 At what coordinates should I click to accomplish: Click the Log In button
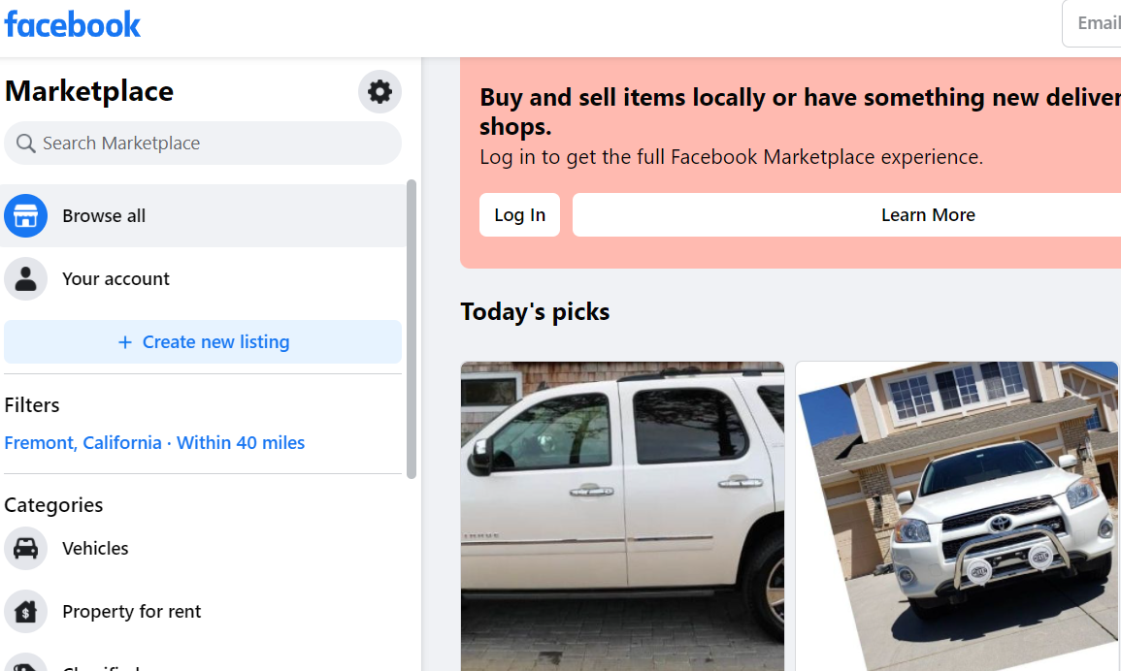tap(519, 215)
